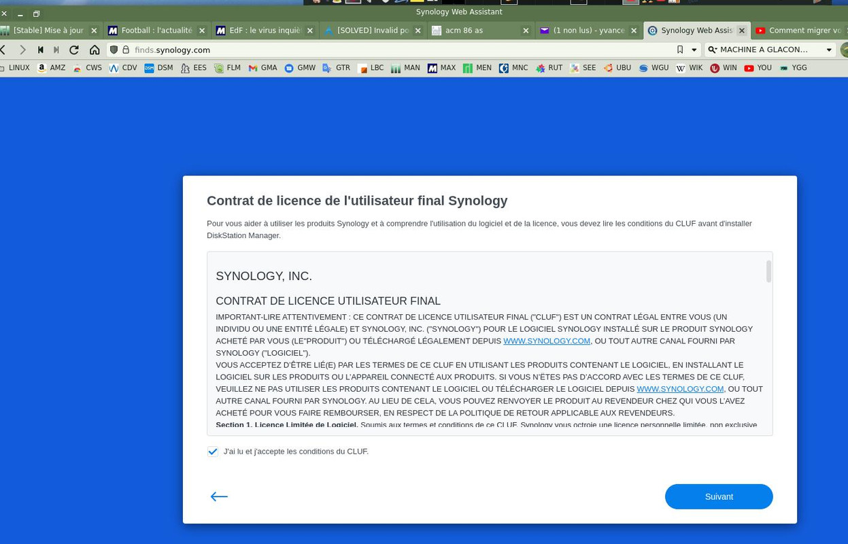848x544 pixels.
Task: Open the GTR translate bookmark
Action: pyautogui.click(x=336, y=68)
